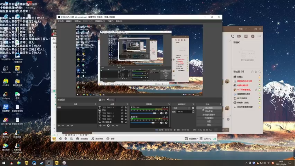Show hidden system tray icons chevron
Image resolution: width=295 pixels, height=166 pixels.
(246, 163)
